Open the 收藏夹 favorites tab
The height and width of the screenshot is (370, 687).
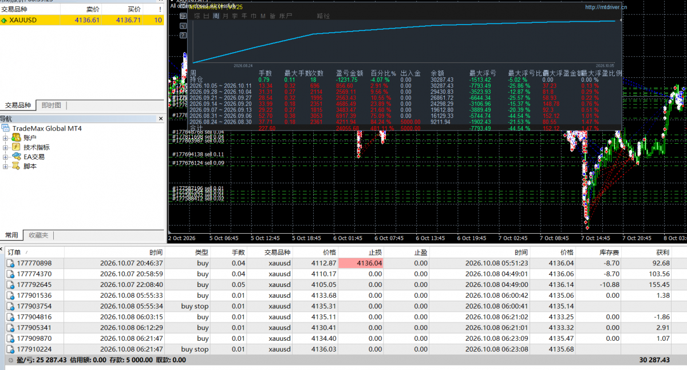38,235
